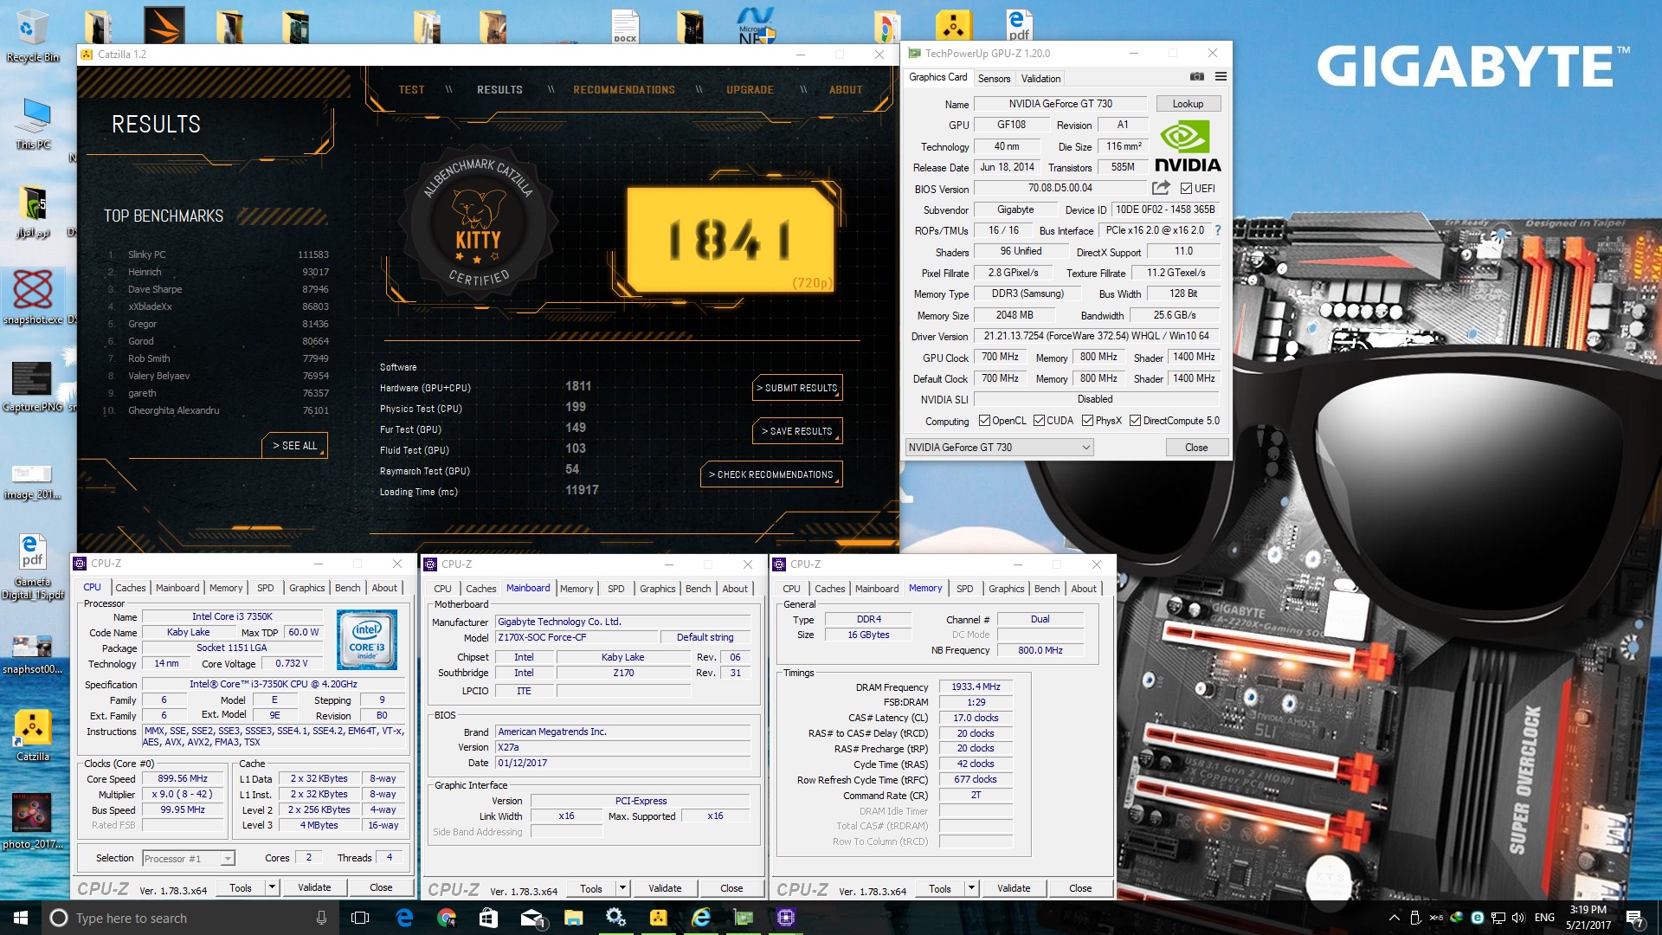Screen dimensions: 1662x935
Task: Expand the Processor #1 selection dropdown
Action: (189, 858)
